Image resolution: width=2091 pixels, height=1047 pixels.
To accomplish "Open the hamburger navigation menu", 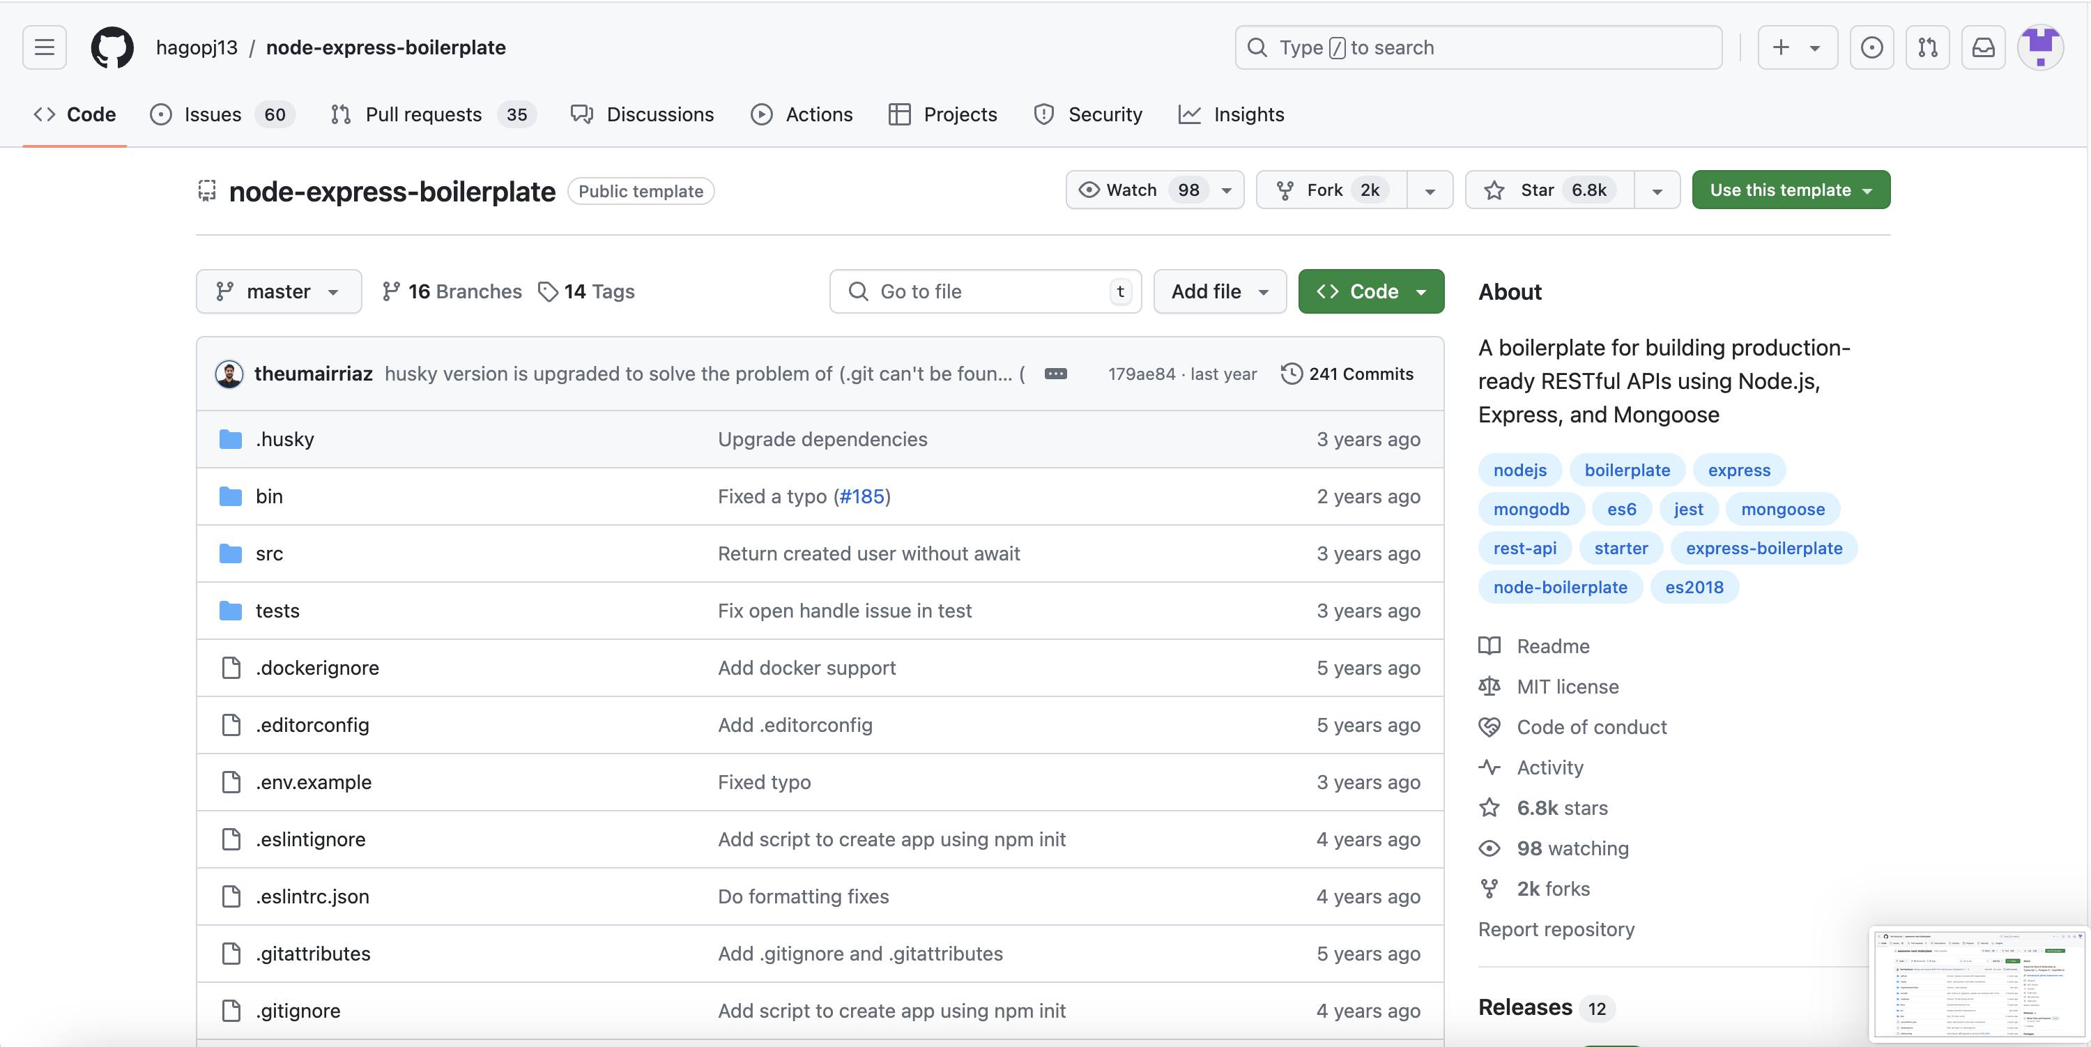I will pos(45,47).
